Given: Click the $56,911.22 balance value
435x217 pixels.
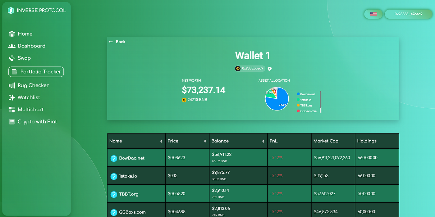Looking at the screenshot, I should click(x=222, y=154).
